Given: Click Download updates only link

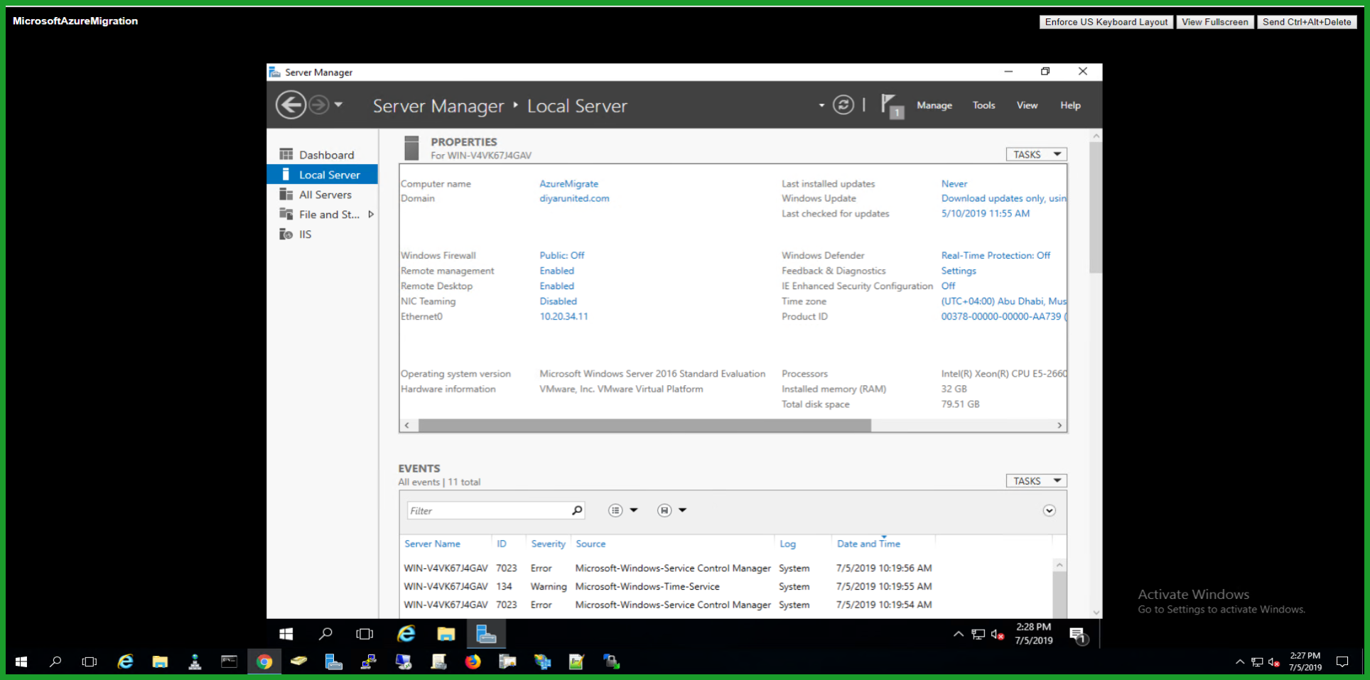Looking at the screenshot, I should pos(1003,198).
